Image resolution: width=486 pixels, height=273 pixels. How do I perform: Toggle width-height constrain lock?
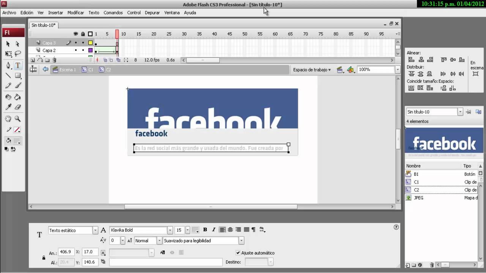[x=44, y=258]
